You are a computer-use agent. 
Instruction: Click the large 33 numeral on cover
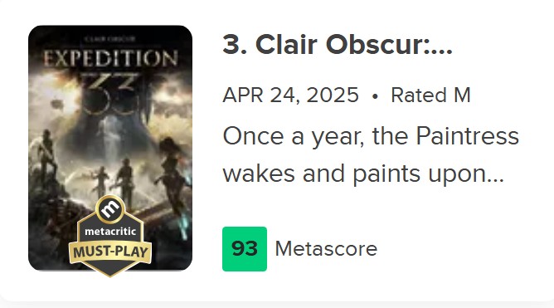tap(110, 94)
